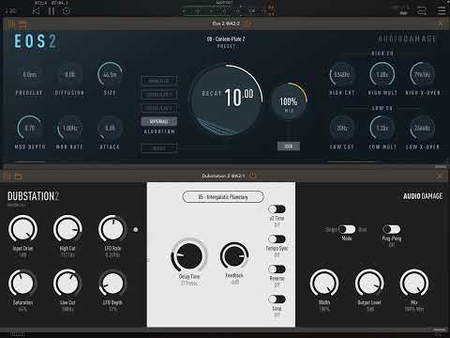Toggle the power icon beside Dubstation 2 title
450x338 pixels.
coord(252,176)
